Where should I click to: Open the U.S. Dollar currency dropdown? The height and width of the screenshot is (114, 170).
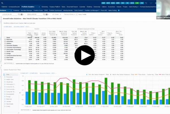tap(56, 14)
